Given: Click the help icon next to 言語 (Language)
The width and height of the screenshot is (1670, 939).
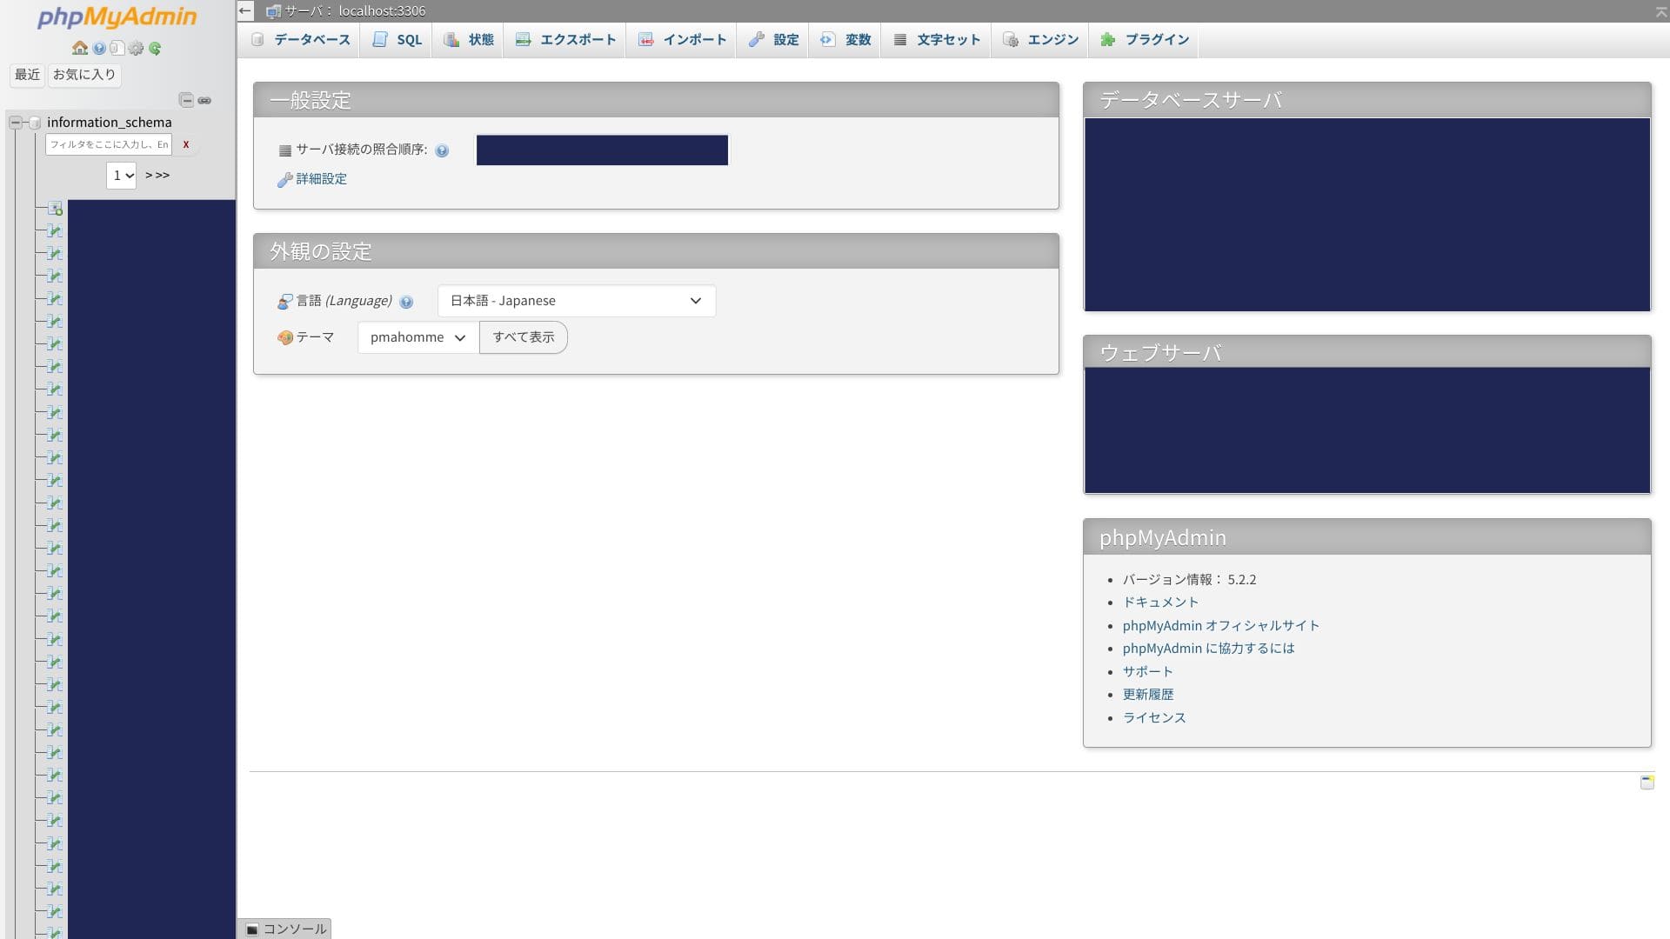Looking at the screenshot, I should (406, 303).
